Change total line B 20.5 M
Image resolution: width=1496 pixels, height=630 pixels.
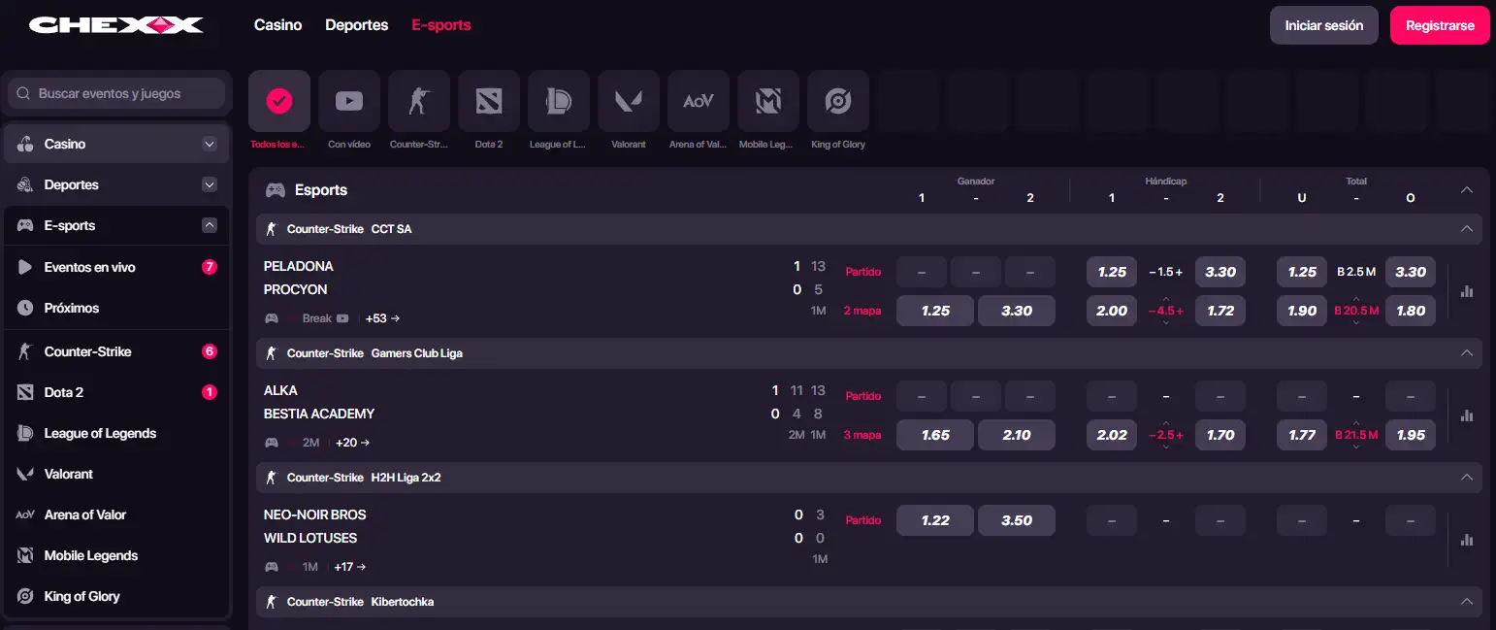[x=1356, y=311]
